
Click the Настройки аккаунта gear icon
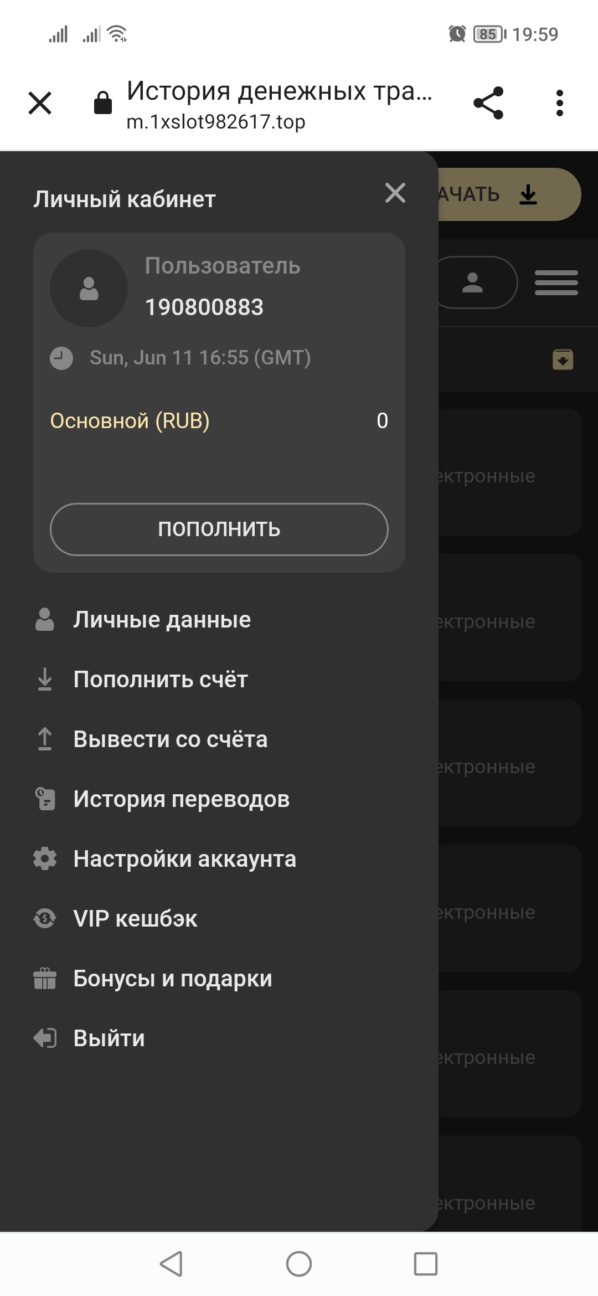click(45, 859)
